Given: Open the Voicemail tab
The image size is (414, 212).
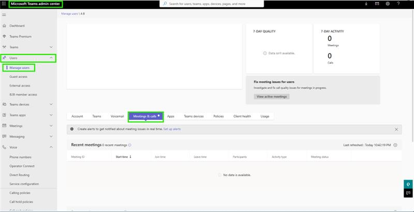Looking at the screenshot, I should click(x=117, y=116).
